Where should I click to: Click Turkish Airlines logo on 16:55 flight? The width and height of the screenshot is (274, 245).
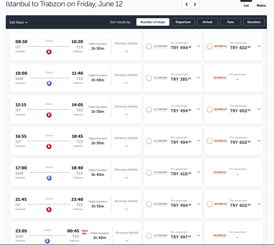[x=49, y=146]
